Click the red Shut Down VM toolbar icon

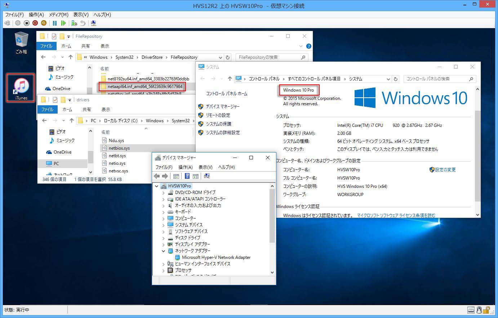point(35,23)
